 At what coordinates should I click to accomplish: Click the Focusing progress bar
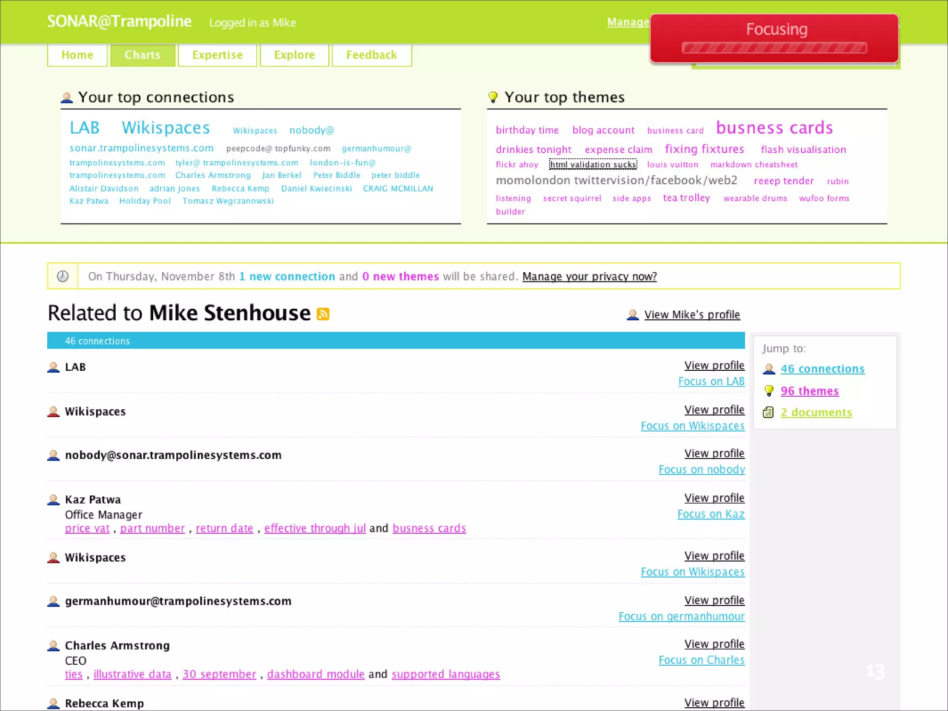774,48
